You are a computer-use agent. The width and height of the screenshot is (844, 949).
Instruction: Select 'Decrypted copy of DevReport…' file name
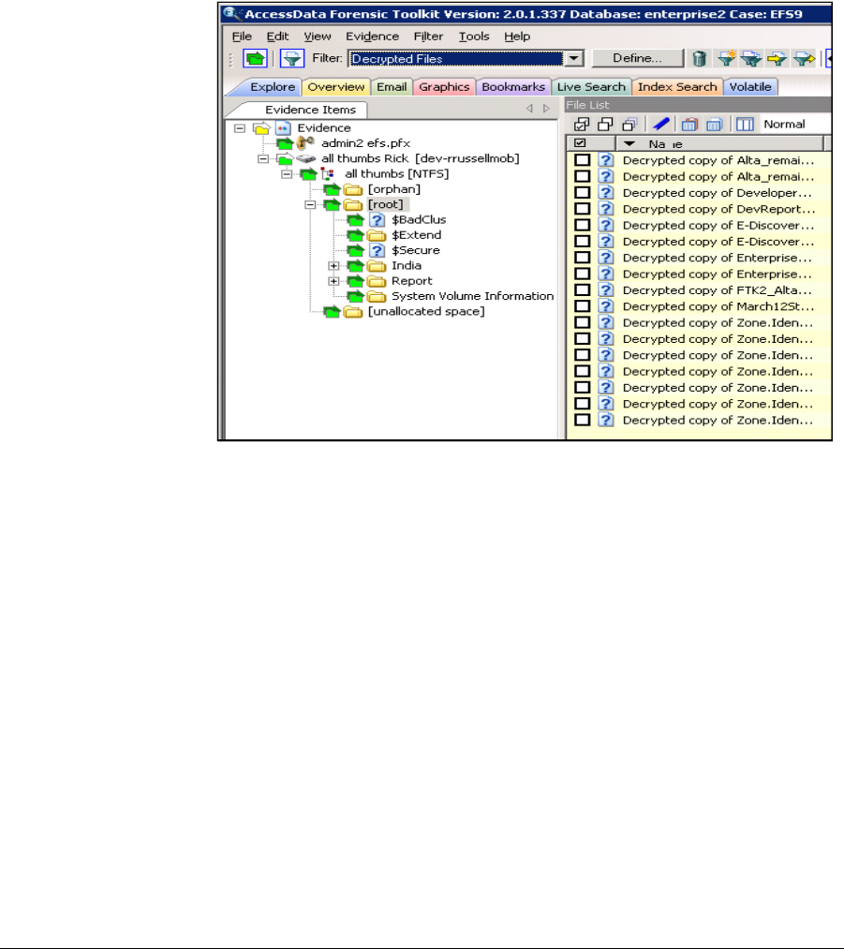(x=718, y=210)
